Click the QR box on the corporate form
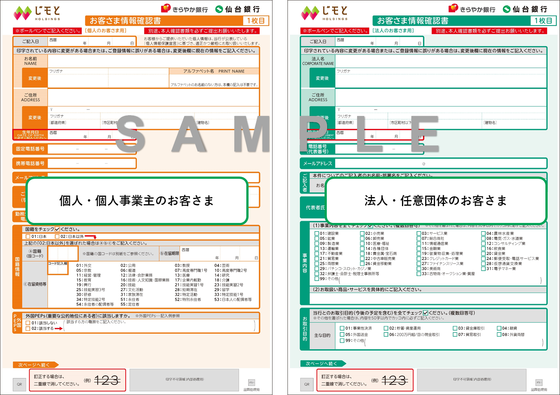The width and height of the screenshot is (560, 395). tap(307, 384)
